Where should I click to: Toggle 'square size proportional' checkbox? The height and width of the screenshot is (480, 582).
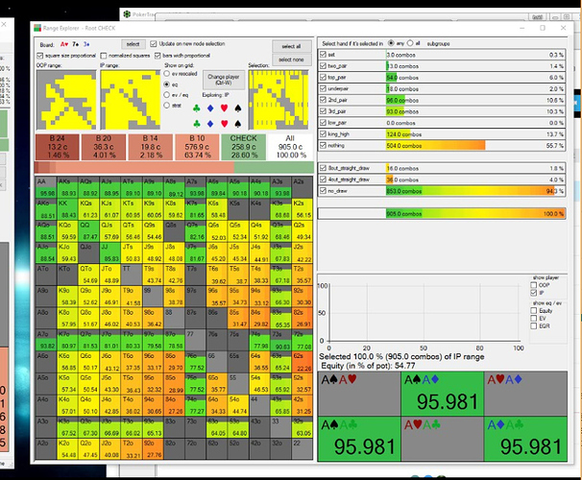[40, 56]
